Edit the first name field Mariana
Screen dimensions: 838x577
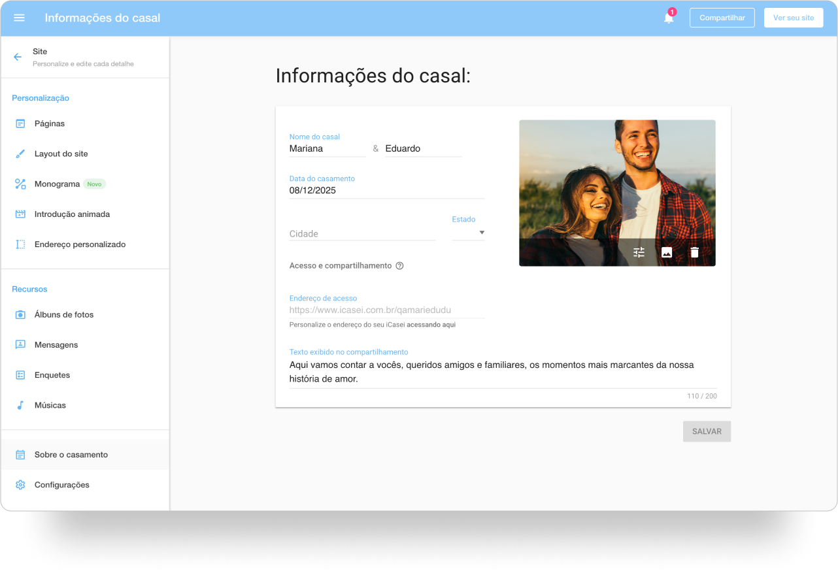click(x=327, y=149)
